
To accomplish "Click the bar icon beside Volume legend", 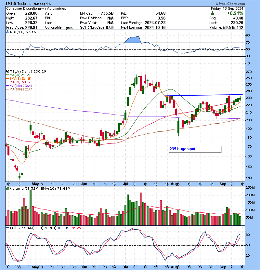I will click(x=8, y=188).
